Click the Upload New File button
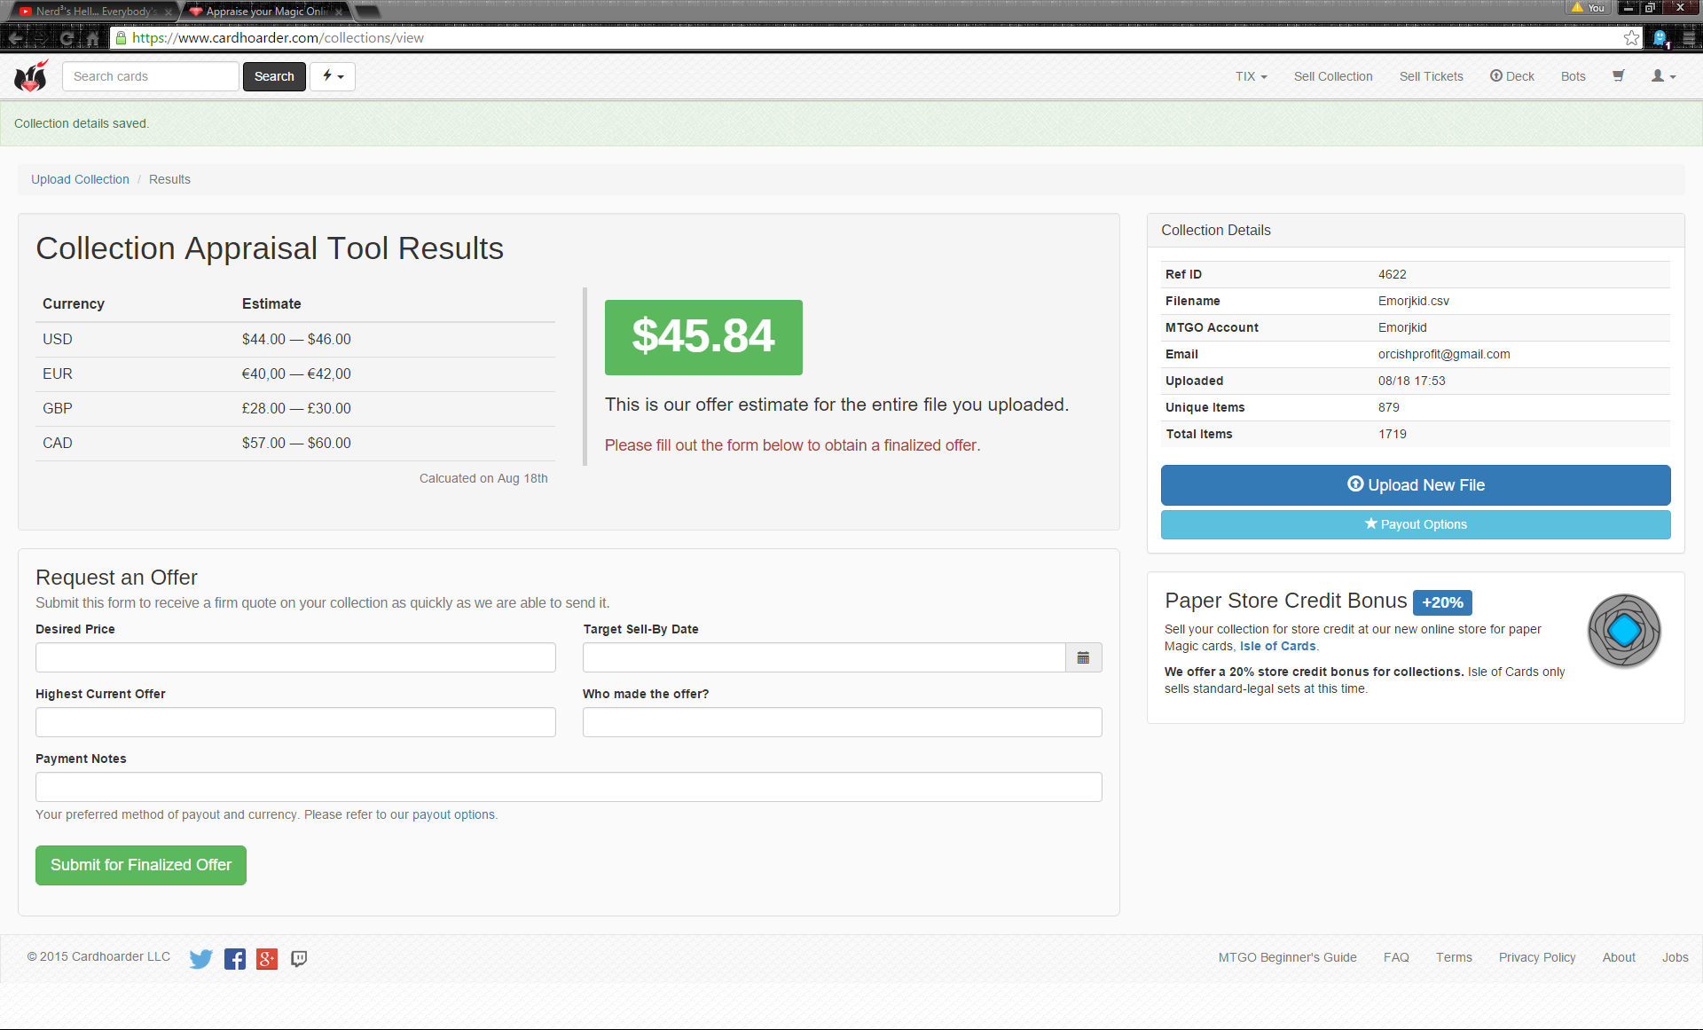Screen dimensions: 1703x1030 click(1415, 485)
